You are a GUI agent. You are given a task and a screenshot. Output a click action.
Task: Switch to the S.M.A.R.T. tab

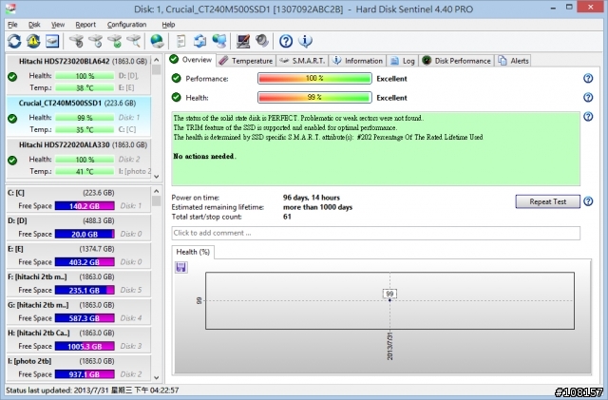point(302,61)
